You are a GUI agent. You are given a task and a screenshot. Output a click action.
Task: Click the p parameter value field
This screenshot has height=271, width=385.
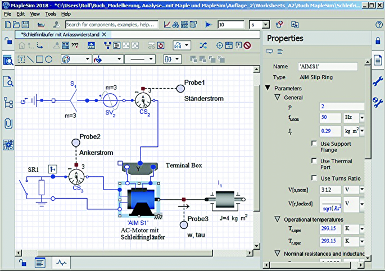(342, 107)
